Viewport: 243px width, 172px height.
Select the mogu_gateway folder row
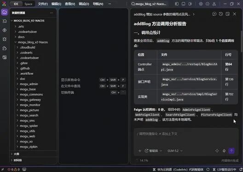(x=33, y=100)
